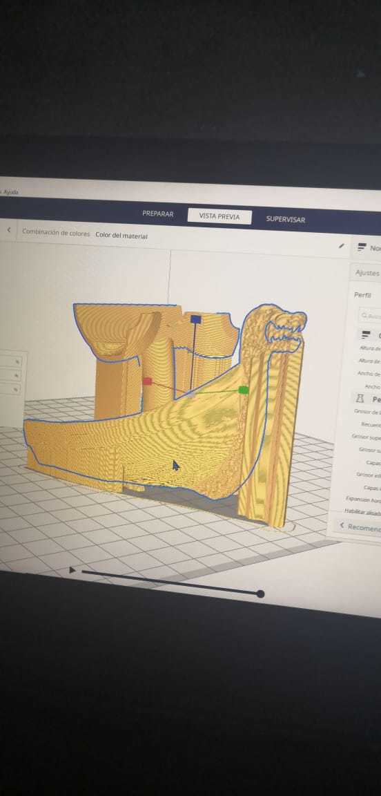Collapse the view options with the back chevron

click(x=8, y=230)
